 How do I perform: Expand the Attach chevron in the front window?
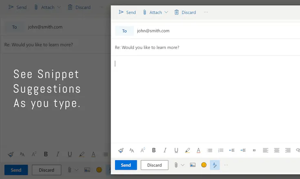(166, 12)
